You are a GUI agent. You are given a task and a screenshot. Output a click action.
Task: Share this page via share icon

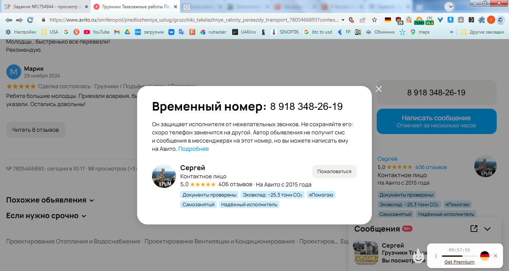point(363,20)
